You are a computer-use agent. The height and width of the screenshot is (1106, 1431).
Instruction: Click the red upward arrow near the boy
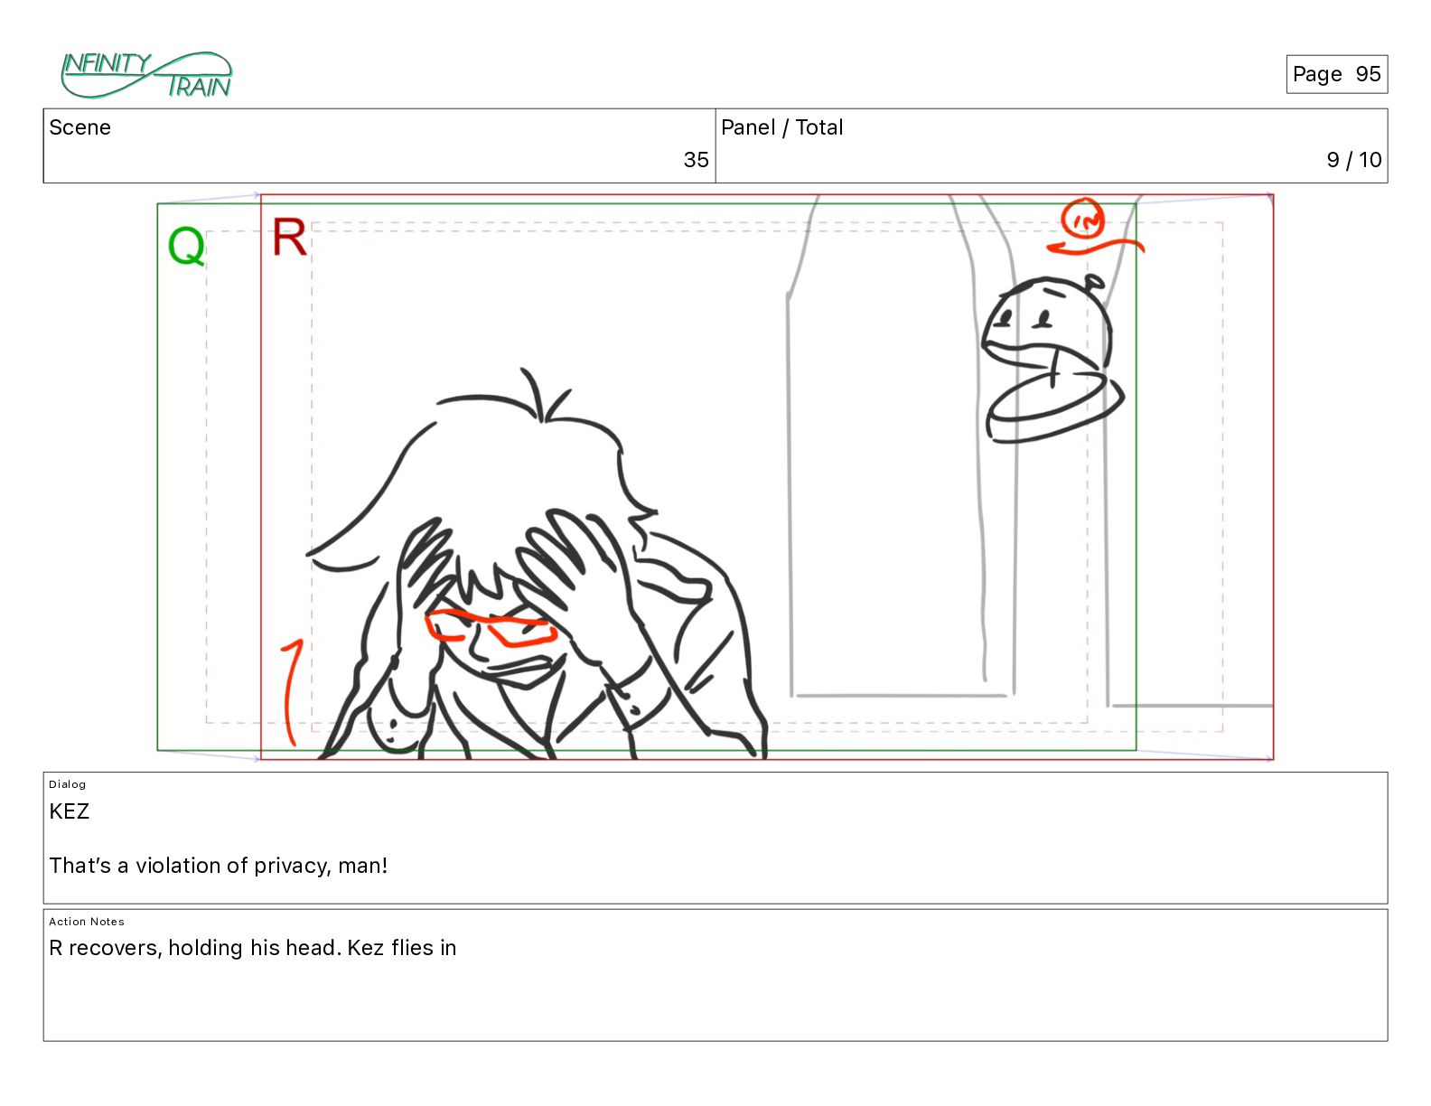coord(292,692)
